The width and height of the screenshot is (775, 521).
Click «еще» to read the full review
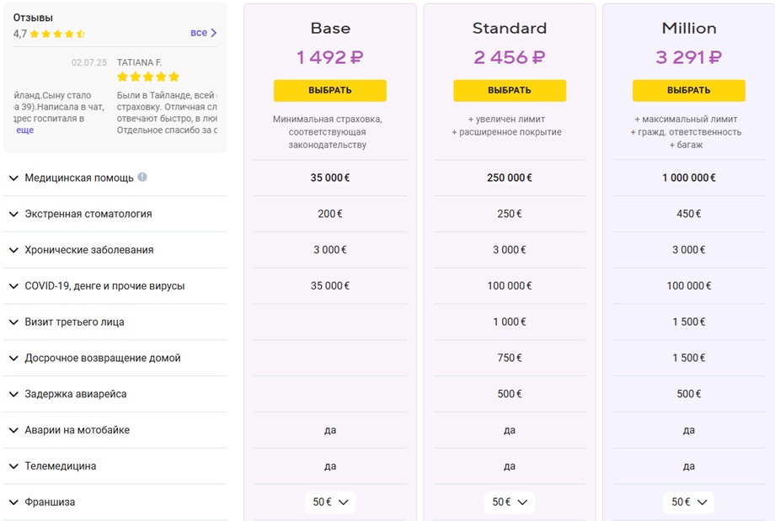coord(24,130)
